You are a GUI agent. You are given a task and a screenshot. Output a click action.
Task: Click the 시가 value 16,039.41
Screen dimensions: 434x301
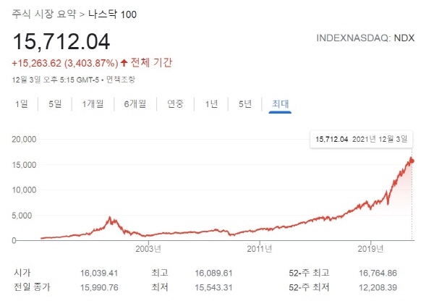click(x=99, y=274)
